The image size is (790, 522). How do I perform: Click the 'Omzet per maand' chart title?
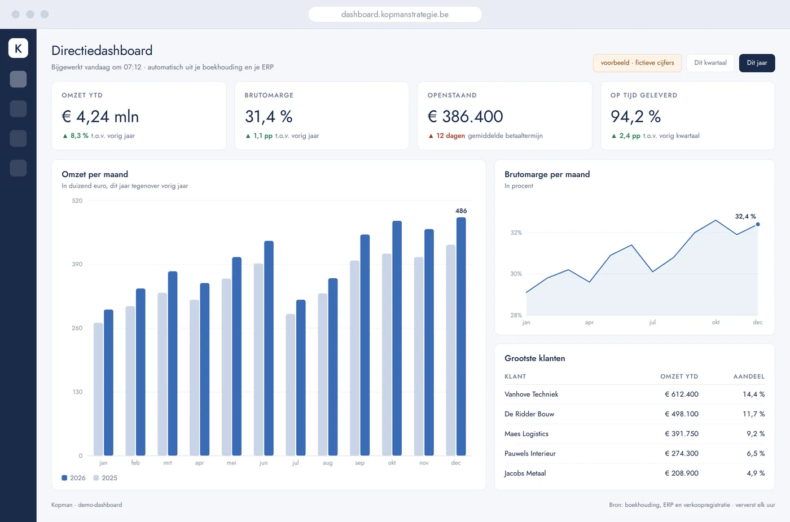95,174
